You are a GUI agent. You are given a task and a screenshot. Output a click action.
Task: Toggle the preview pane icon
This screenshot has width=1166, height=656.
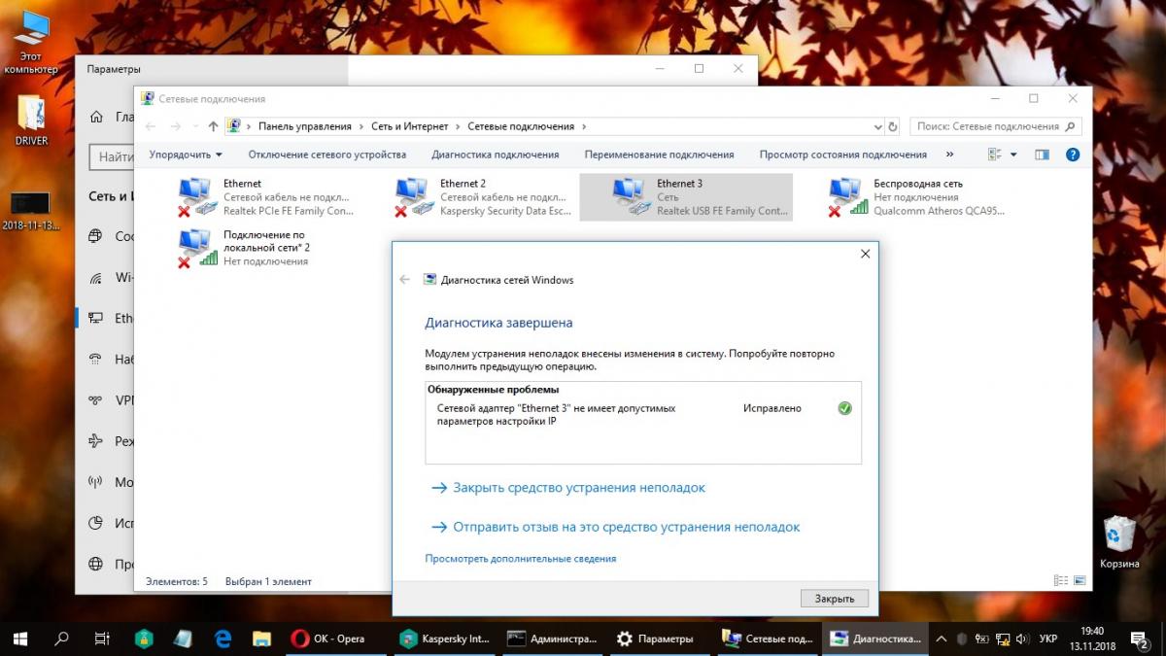coord(1042,155)
